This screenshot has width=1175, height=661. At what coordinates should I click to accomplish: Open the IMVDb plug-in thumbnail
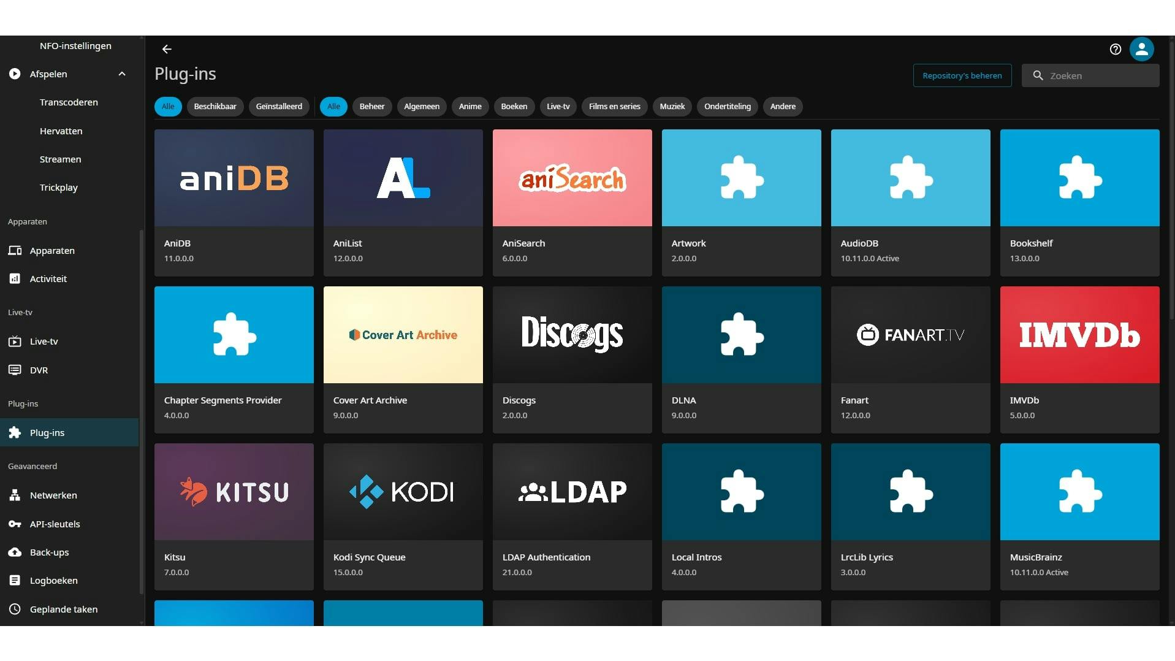coord(1080,335)
